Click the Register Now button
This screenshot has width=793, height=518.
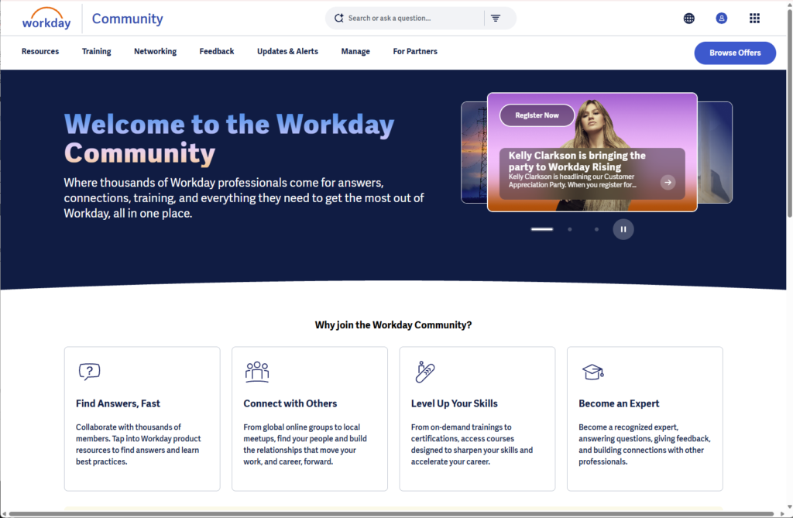537,115
